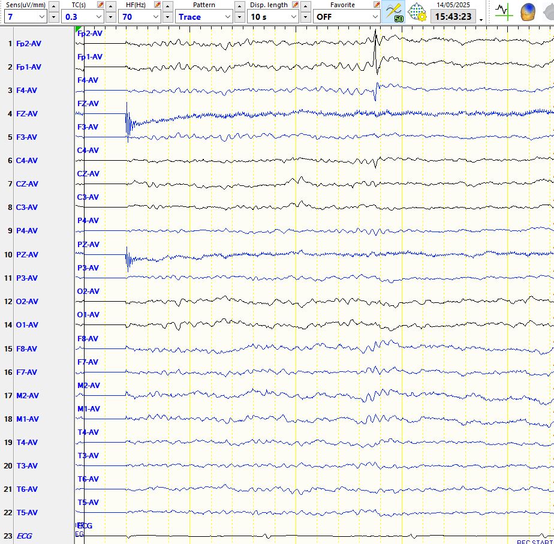Screen dimensions: 554x544
Task: Toggle the 50 Hz notch filter icon
Action: (x=395, y=12)
